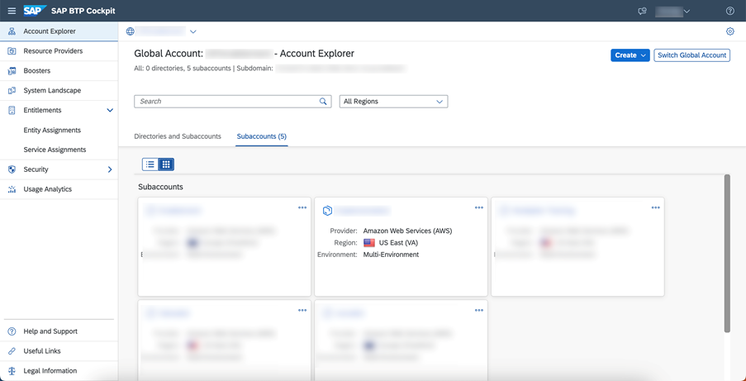Click the Resource Providers sidebar icon

12,51
